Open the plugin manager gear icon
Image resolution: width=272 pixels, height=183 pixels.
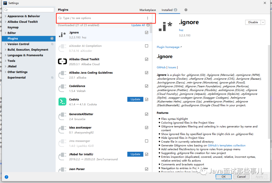coord(186,10)
